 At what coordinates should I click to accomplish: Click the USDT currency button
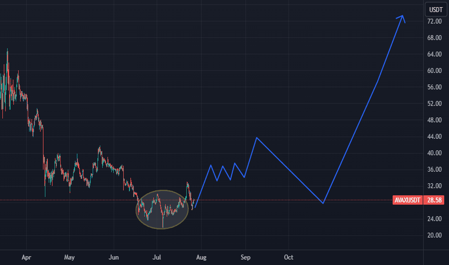(436, 10)
